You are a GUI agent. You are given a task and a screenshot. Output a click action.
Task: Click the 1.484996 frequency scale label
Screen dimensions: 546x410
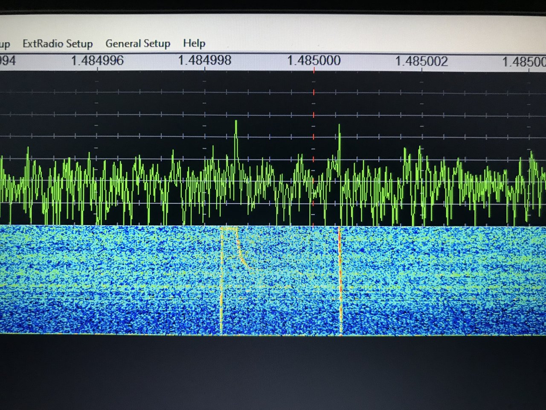tap(98, 60)
